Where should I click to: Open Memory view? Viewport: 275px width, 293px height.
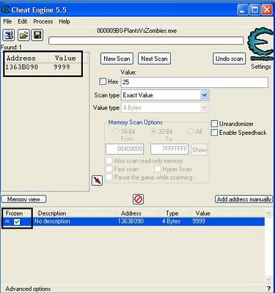(23, 199)
